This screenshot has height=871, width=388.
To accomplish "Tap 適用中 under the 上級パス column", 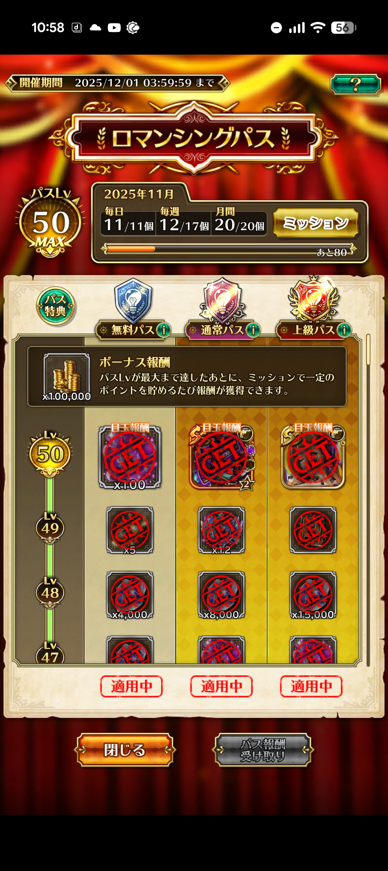I will point(311,686).
